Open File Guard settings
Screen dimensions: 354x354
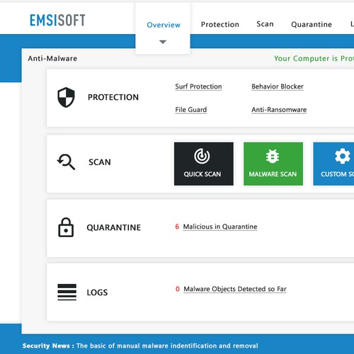pos(191,110)
